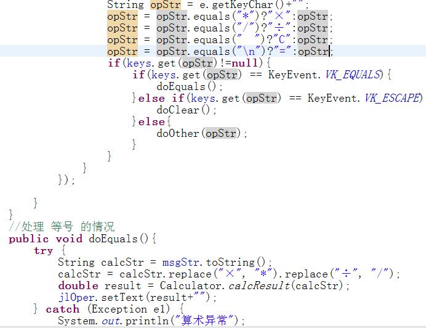
Task: Click the "算术异常" string literal
Action: click(x=204, y=321)
